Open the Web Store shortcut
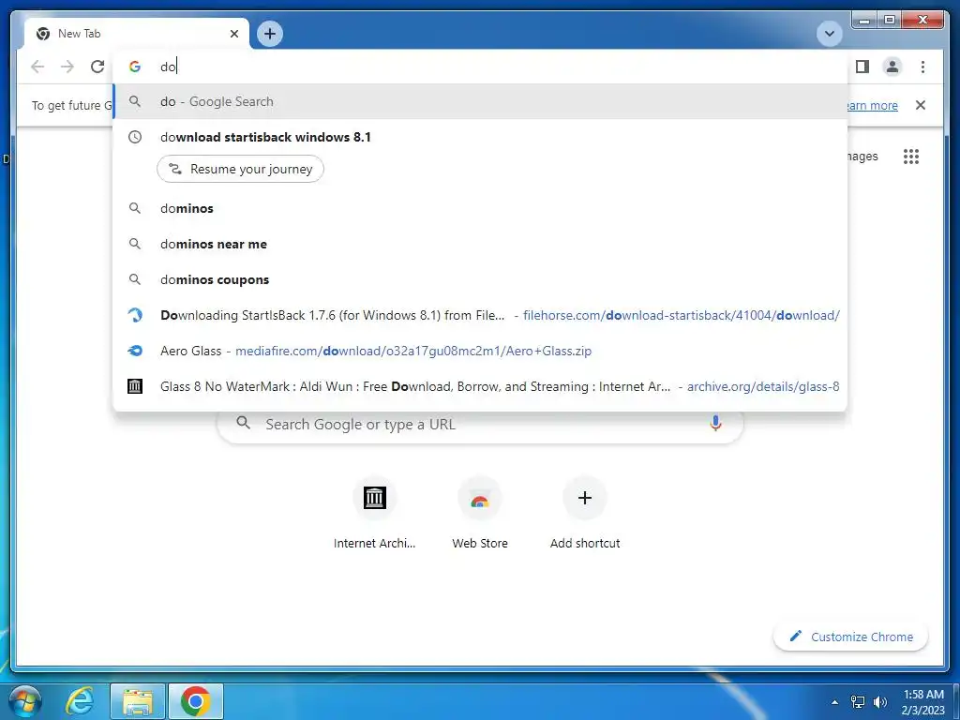The height and width of the screenshot is (720, 960). click(x=480, y=515)
